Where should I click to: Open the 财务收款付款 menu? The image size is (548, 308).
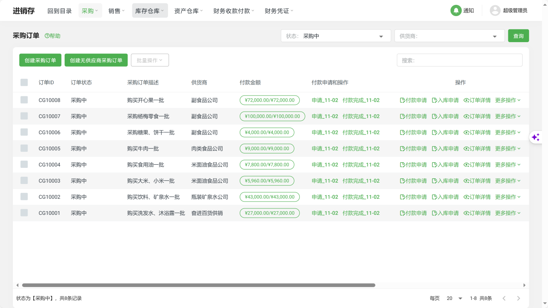pyautogui.click(x=234, y=11)
